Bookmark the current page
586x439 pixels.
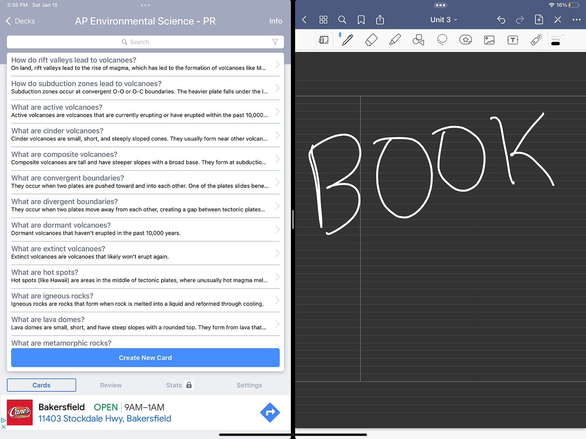point(361,20)
